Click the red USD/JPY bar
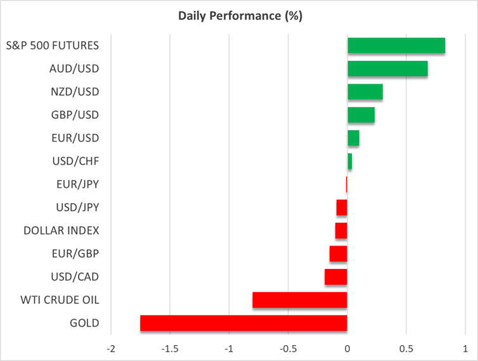The image size is (478, 361). click(x=342, y=207)
